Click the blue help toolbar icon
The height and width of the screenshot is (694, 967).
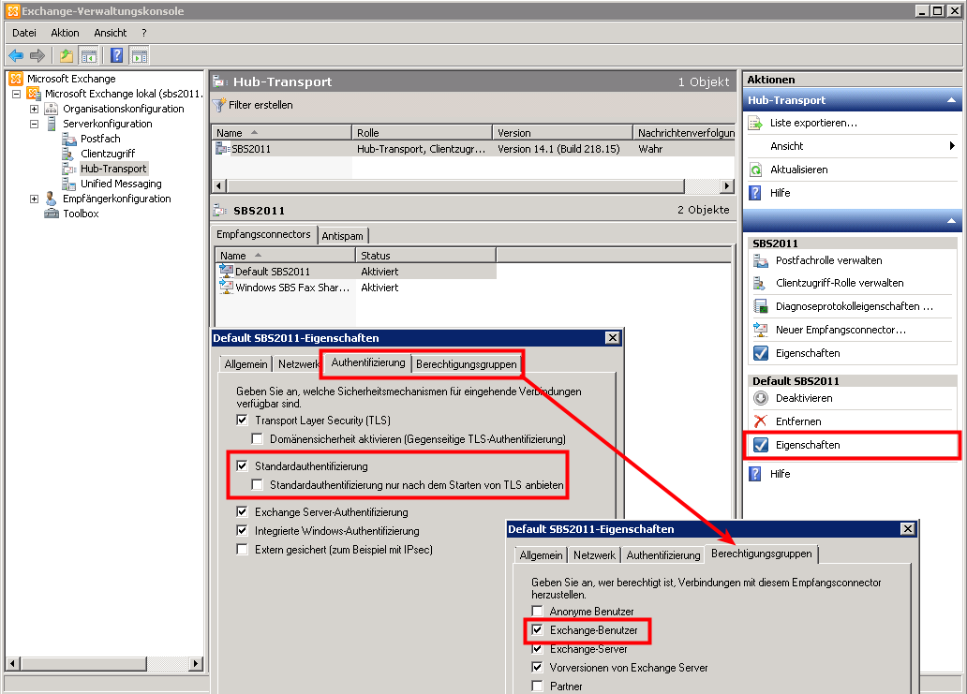click(x=117, y=55)
